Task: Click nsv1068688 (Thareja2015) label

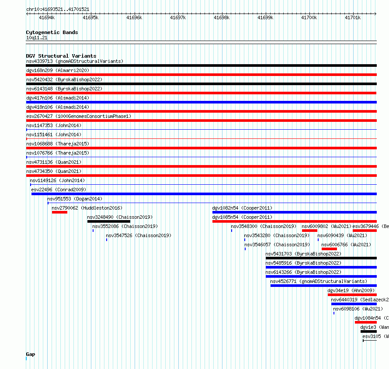Action: (58, 144)
